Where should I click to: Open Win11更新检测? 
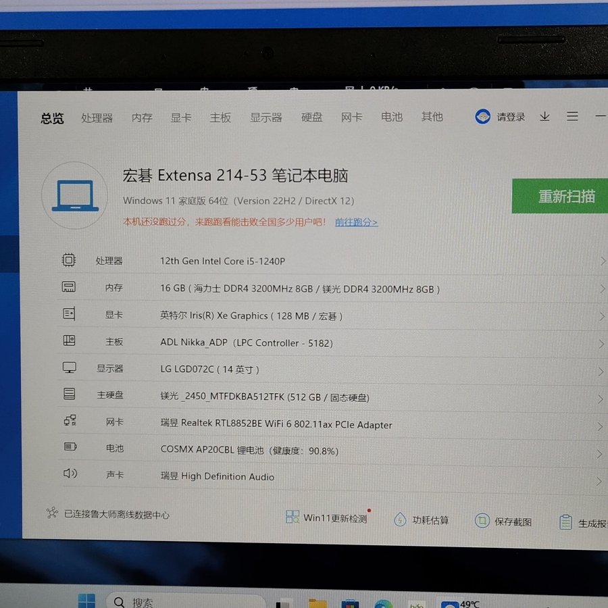(x=327, y=517)
